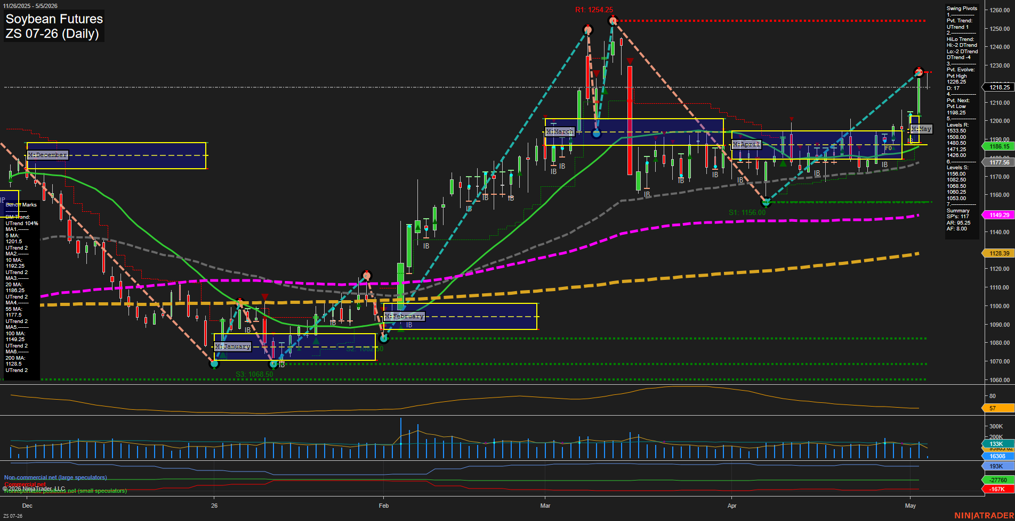Click the M:January monthly range label
Viewport: 1015px width, 521px height.
pyautogui.click(x=232, y=346)
